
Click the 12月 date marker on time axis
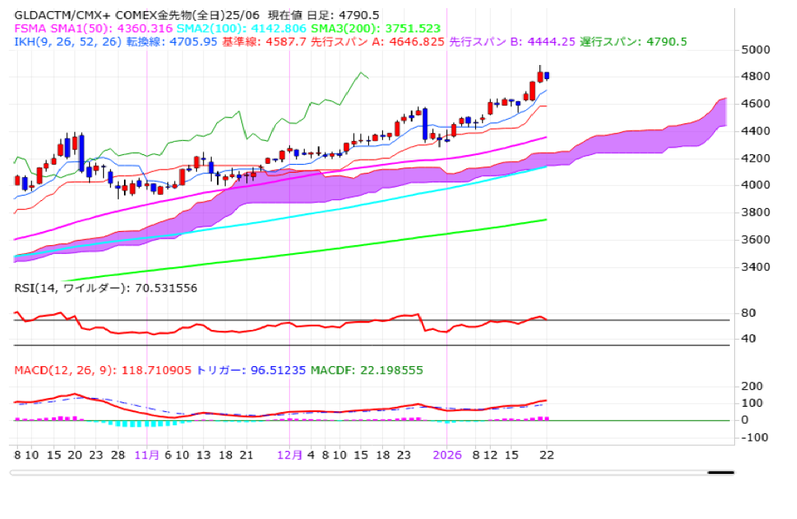pyautogui.click(x=289, y=455)
